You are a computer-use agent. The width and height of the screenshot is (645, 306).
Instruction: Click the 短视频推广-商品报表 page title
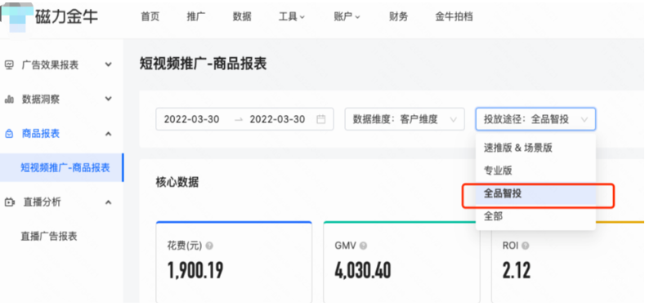tap(204, 64)
